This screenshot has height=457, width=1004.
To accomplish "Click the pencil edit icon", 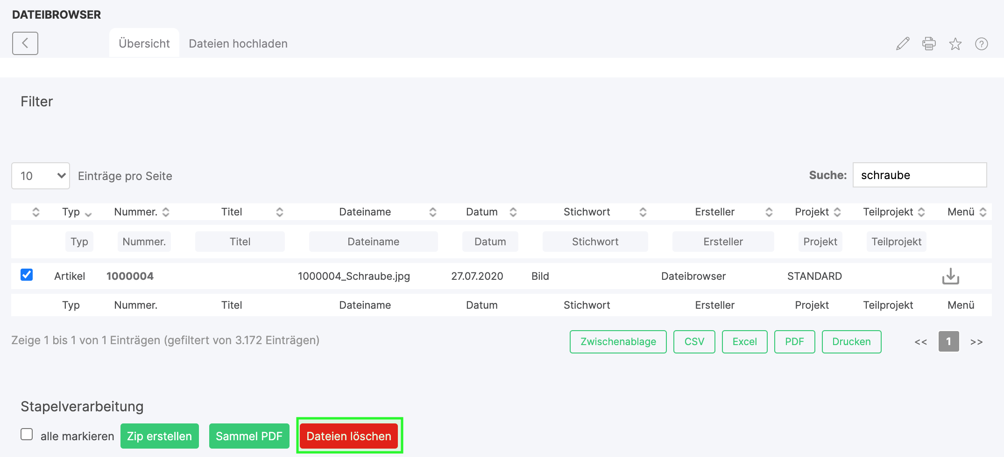I will pyautogui.click(x=903, y=44).
